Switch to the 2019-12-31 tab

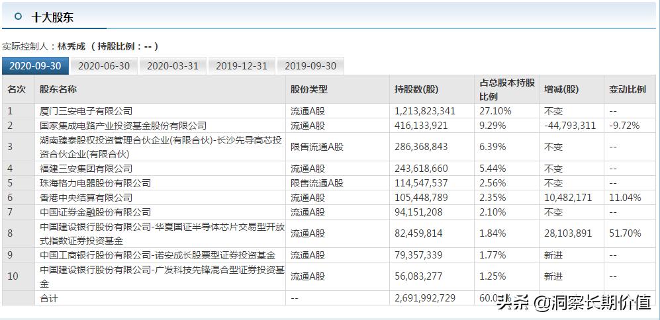241,66
